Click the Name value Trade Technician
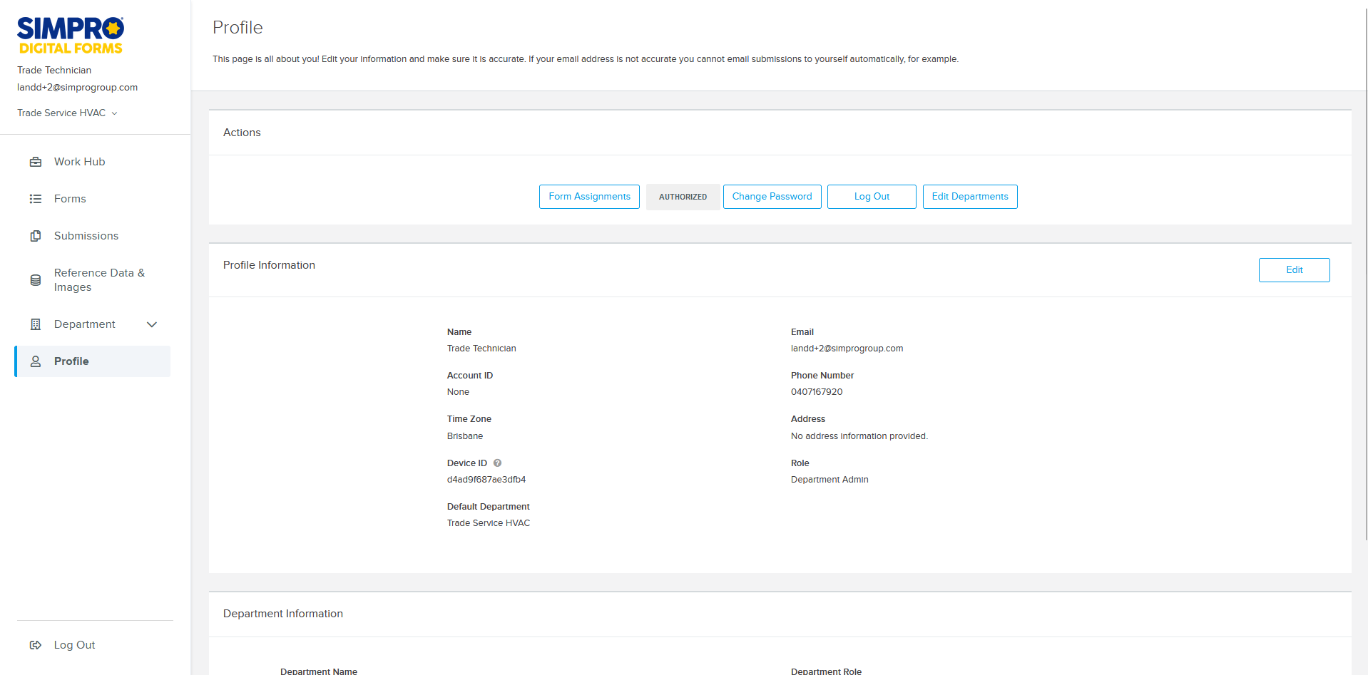Viewport: 1368px width, 675px height. click(x=481, y=349)
